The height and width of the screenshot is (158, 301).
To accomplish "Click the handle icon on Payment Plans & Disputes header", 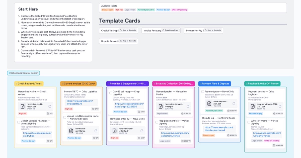I will tap(200, 84).
